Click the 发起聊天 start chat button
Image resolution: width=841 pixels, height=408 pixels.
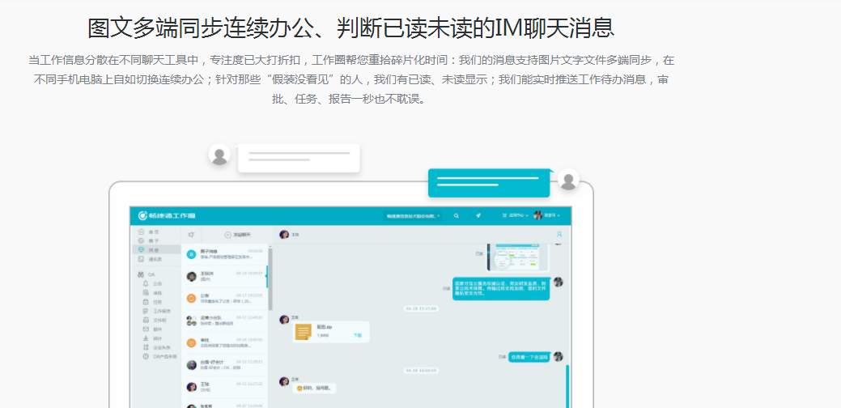238,234
